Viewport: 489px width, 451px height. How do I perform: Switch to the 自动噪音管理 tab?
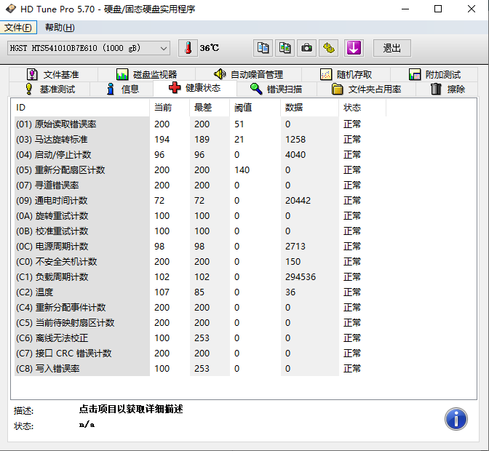pos(248,74)
